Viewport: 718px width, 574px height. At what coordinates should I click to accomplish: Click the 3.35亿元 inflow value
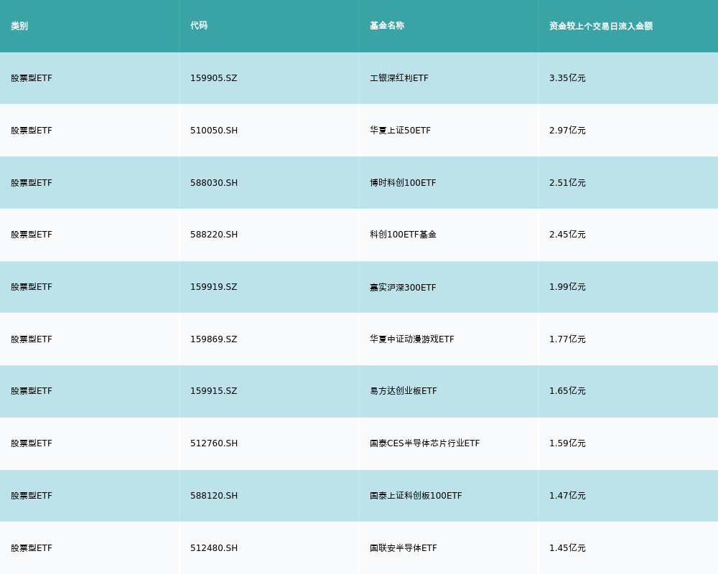[x=567, y=78]
